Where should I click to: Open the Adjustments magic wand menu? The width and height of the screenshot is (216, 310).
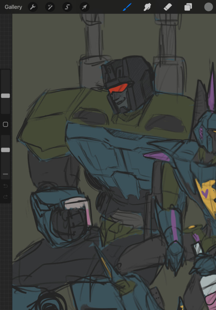(x=50, y=7)
